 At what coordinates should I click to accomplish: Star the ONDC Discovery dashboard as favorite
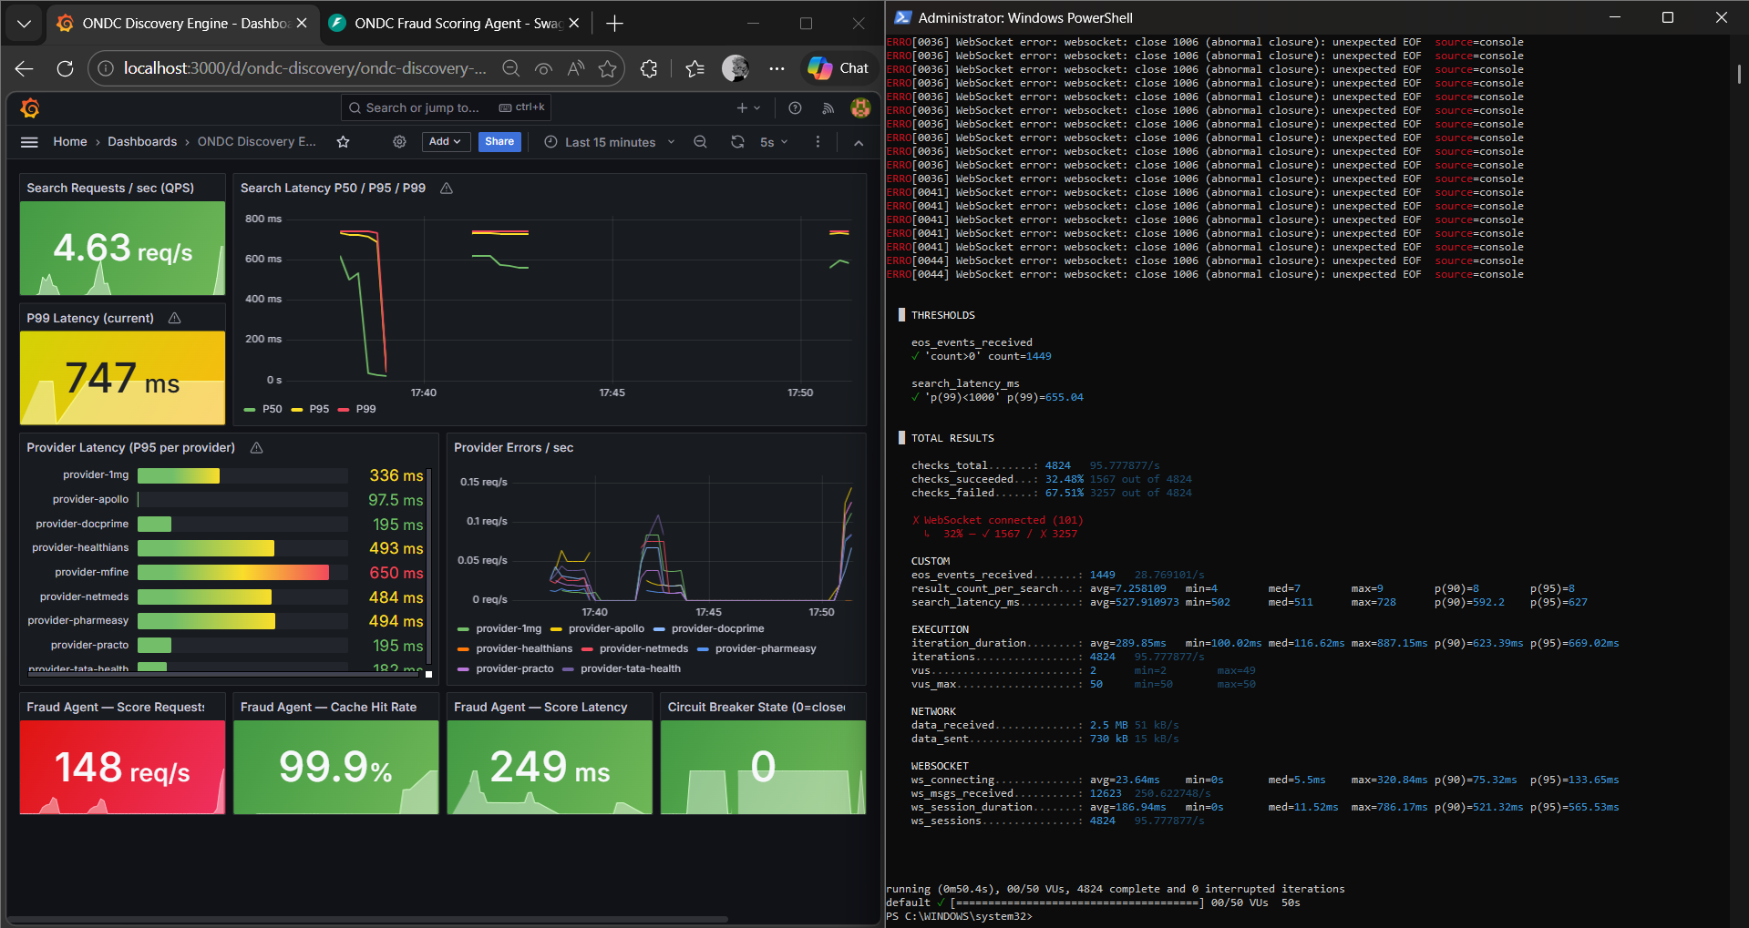[x=343, y=142]
